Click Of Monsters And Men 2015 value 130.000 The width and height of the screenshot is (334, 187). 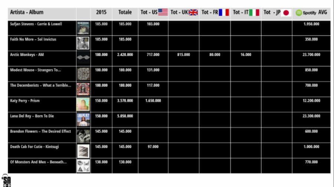point(101,162)
